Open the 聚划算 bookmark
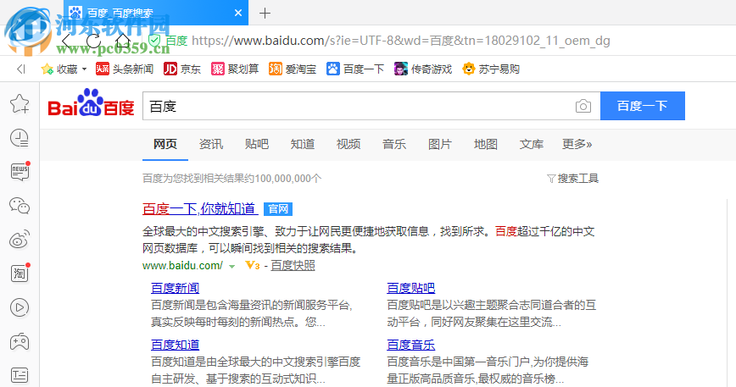This screenshot has width=736, height=387. pos(235,69)
